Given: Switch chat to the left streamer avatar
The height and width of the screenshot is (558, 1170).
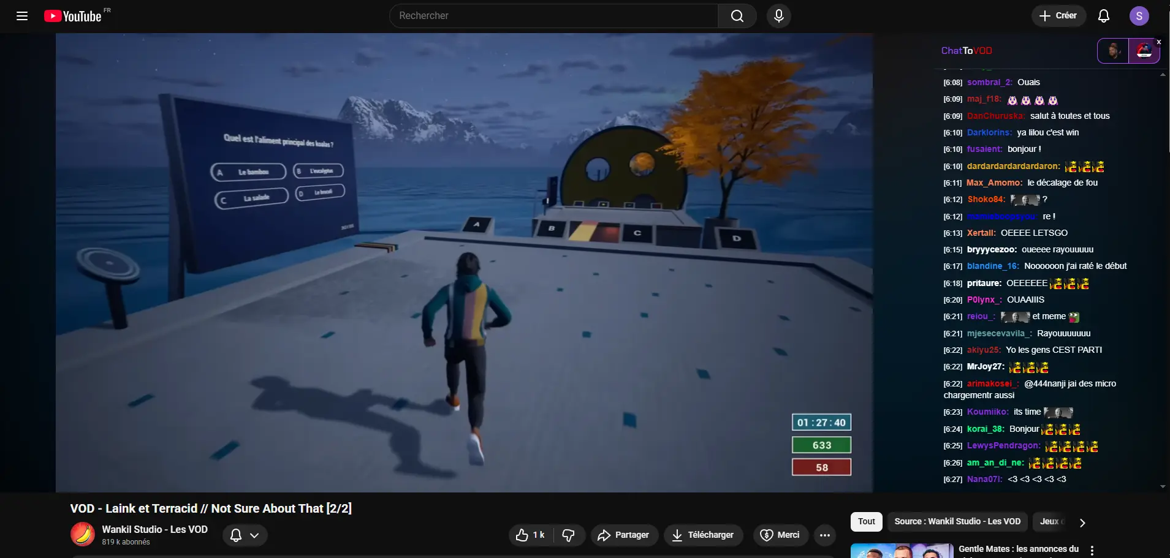Looking at the screenshot, I should pyautogui.click(x=1113, y=51).
